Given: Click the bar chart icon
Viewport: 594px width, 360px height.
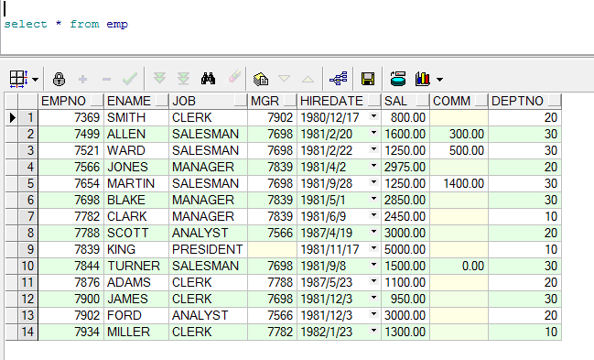Looking at the screenshot, I should (x=423, y=79).
